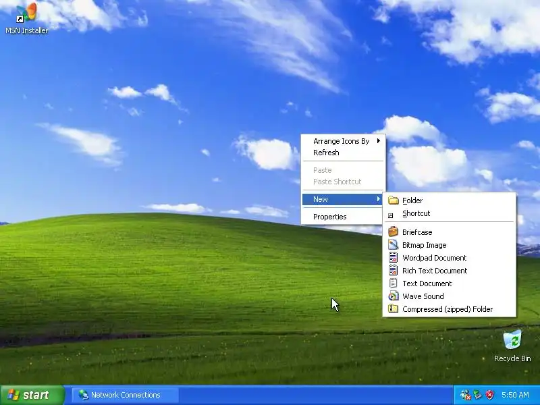
Task: Select the highlighted New menu entry
Action: (344, 199)
